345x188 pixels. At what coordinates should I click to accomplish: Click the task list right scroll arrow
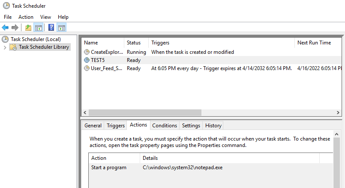click(x=338, y=112)
